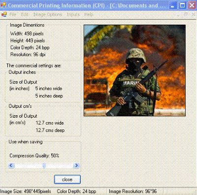Click the status bar 'Image Resolution: 96*96'
The image size is (197, 195).
pyautogui.click(x=133, y=192)
